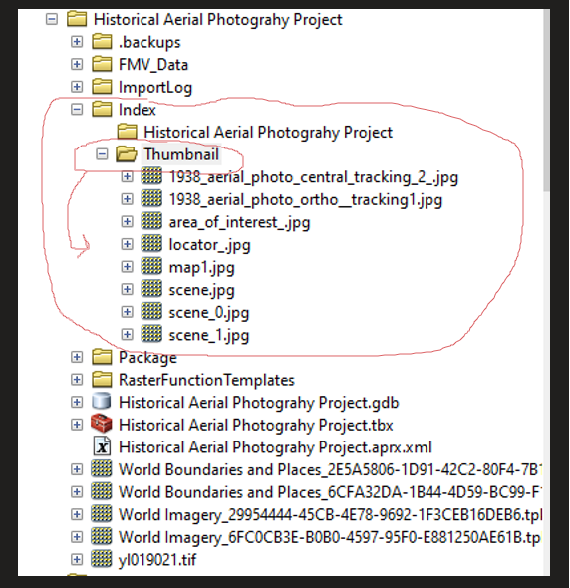Screen dimensions: 570x588
Task: Click the ImportLog folder icon
Action: [102, 87]
